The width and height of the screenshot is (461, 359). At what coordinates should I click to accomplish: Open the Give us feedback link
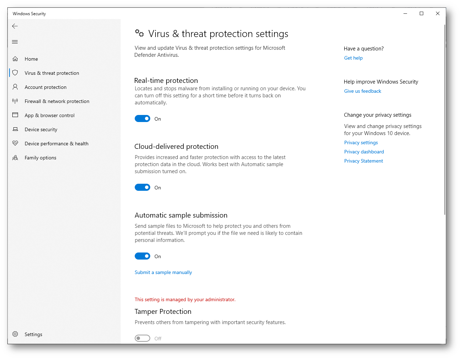tap(363, 91)
